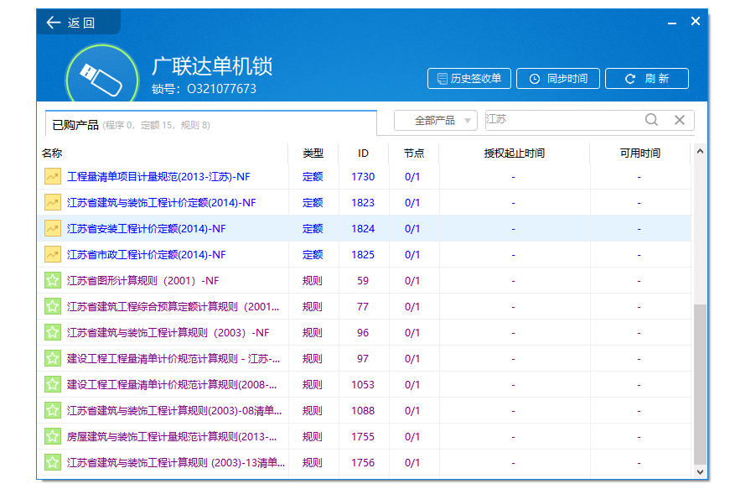Sort by the 类型 column header
Screen dimensions: 735x489
(x=313, y=153)
